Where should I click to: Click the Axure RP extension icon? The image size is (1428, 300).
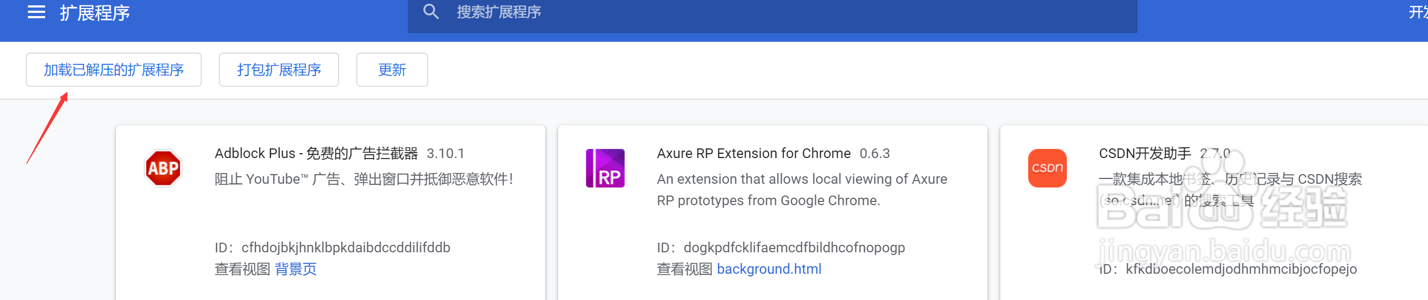click(605, 168)
